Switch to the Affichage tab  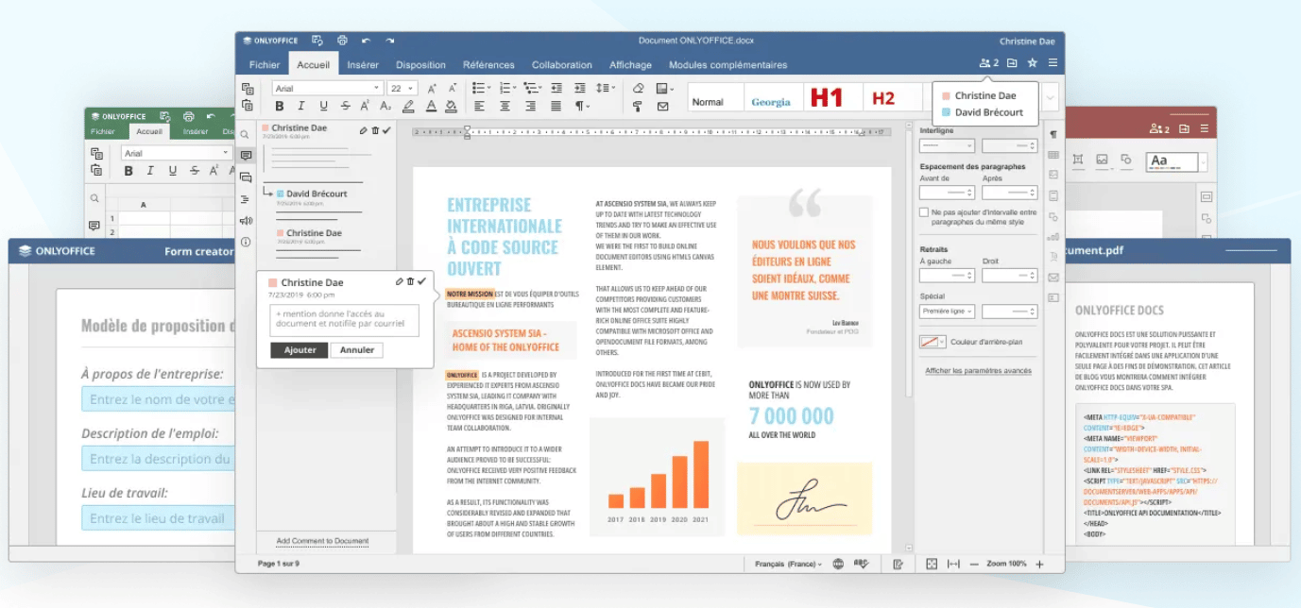(x=630, y=65)
